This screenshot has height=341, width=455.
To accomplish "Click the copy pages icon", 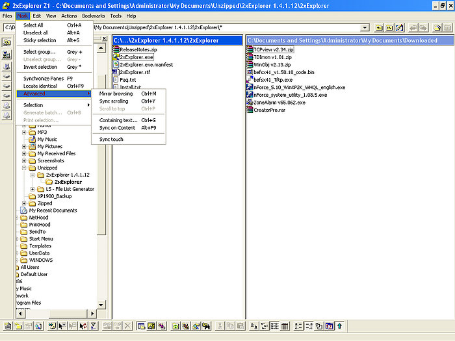I will pos(230,326).
